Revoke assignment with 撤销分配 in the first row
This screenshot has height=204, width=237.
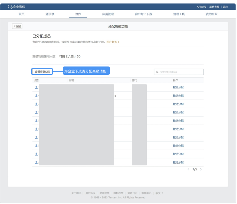click(x=178, y=87)
